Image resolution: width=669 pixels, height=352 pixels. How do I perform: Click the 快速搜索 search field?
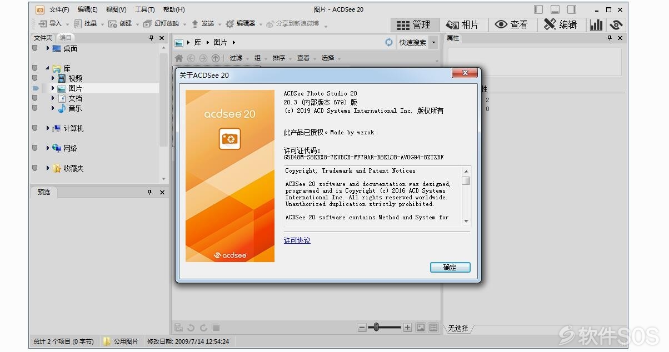(412, 42)
